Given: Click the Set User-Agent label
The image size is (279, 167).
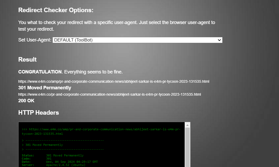Looking at the screenshot, I should click(35, 40).
